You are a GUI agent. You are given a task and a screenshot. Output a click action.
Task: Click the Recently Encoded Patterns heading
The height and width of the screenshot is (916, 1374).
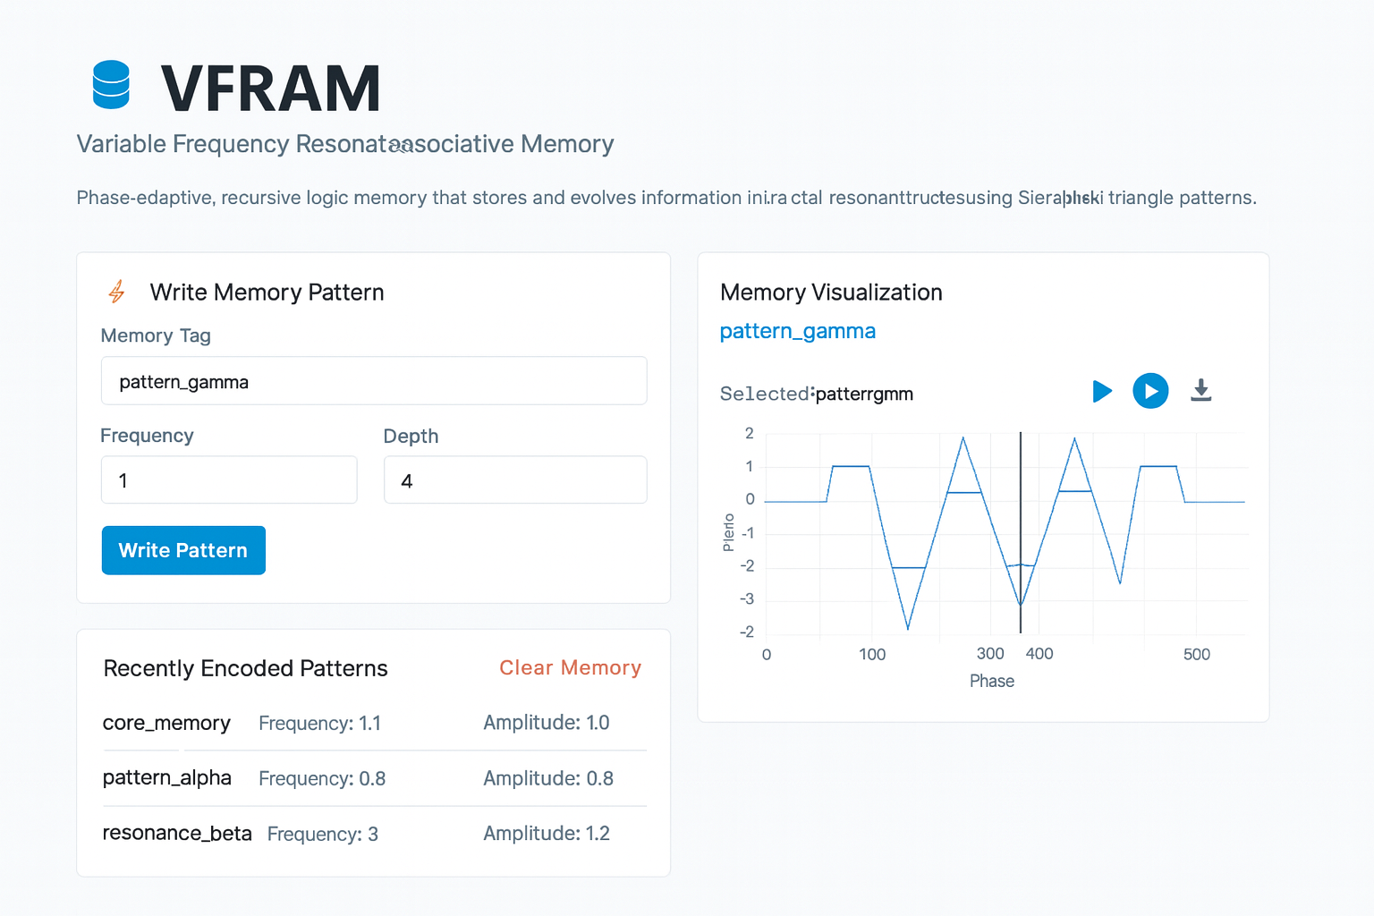[245, 668]
